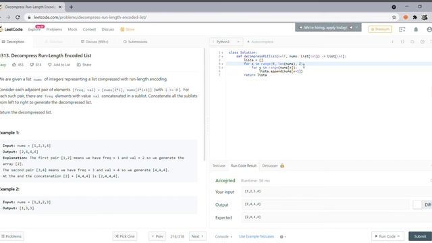
Task: Open Explore in the navbar
Action: [34, 30]
